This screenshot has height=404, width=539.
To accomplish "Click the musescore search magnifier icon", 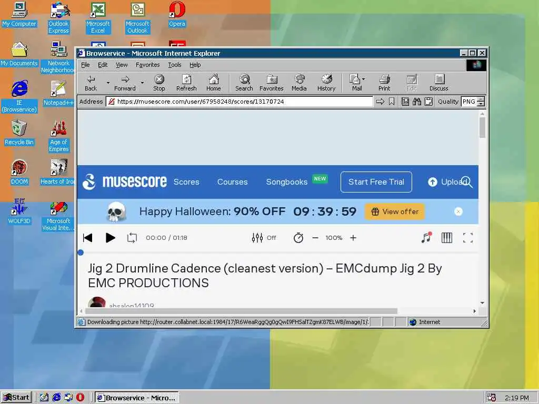I will pos(467,182).
